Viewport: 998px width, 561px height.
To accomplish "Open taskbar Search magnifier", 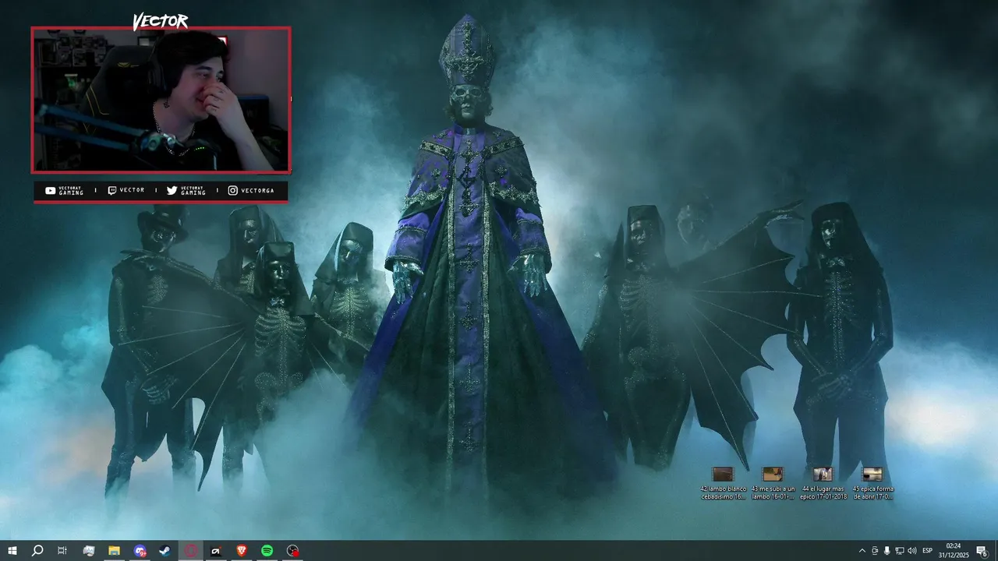I will click(37, 551).
